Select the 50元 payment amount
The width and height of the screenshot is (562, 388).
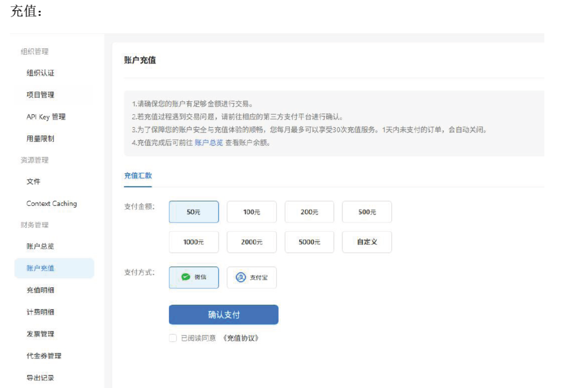click(194, 212)
